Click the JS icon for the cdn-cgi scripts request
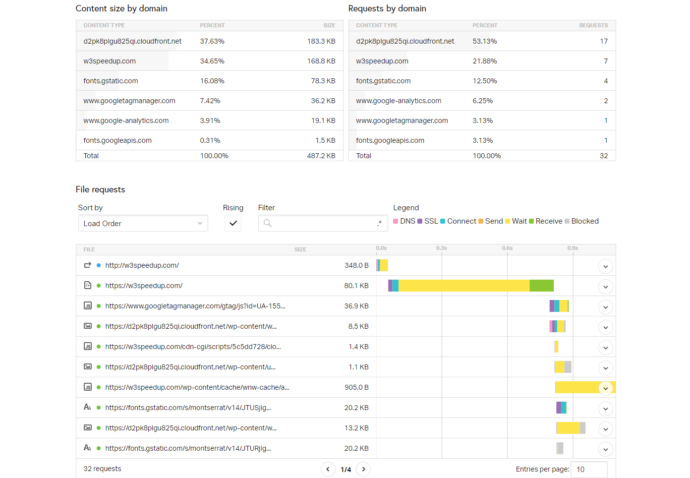Image resolution: width=690 pixels, height=478 pixels. click(x=88, y=347)
